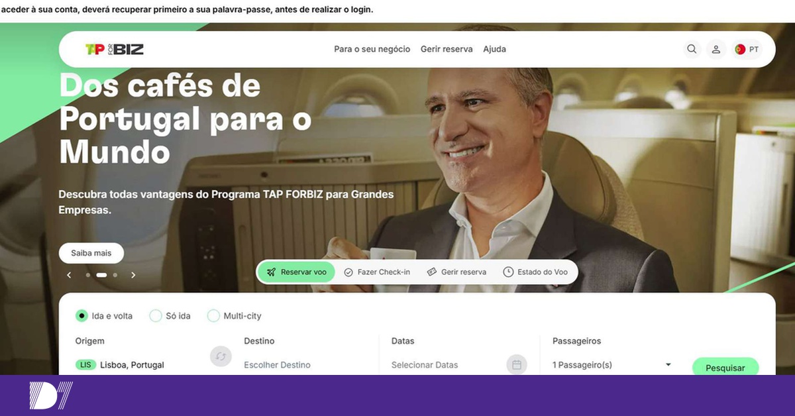Click the Escolher Destino input field
795x416 pixels.
277,365
